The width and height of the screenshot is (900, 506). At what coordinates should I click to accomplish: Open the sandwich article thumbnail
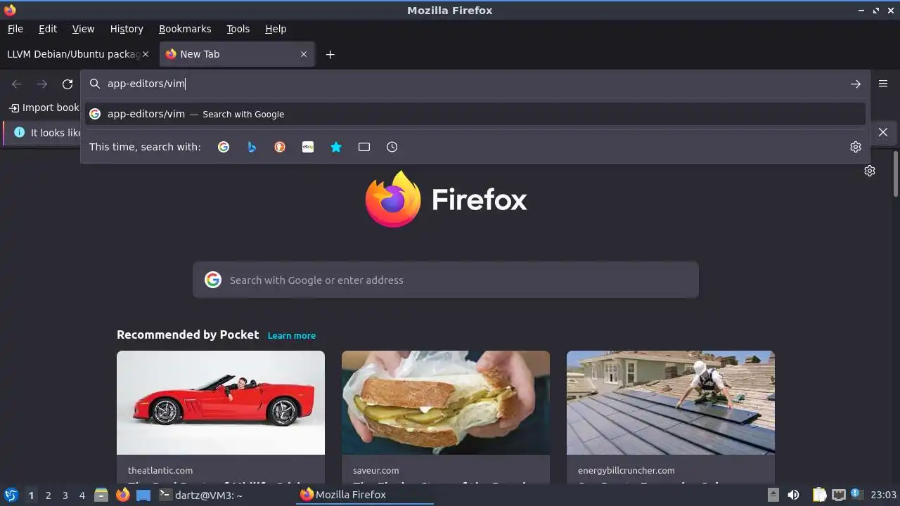click(446, 403)
